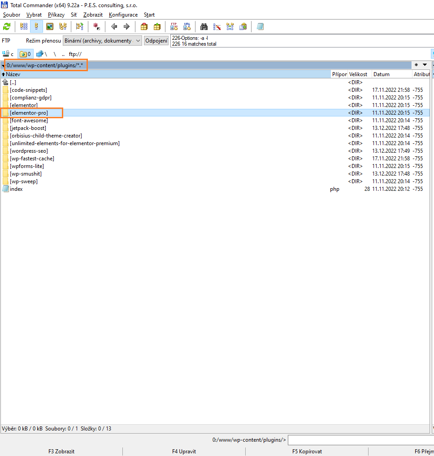Viewport: 434px width, 456px height.
Task: Sort by the Datum column header
Action: 392,74
